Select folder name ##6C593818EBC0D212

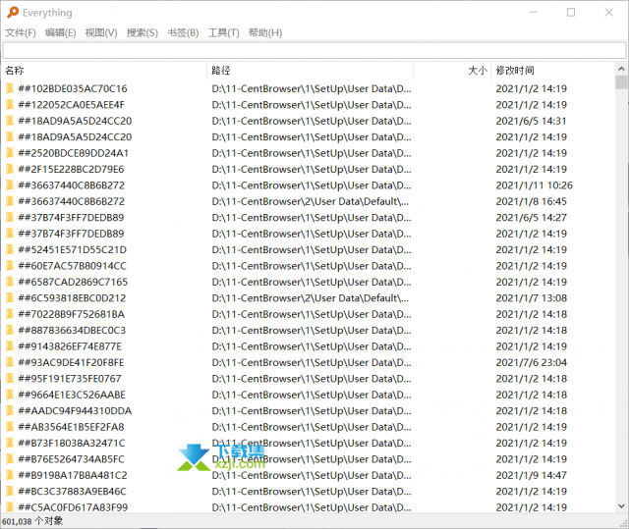coord(72,298)
